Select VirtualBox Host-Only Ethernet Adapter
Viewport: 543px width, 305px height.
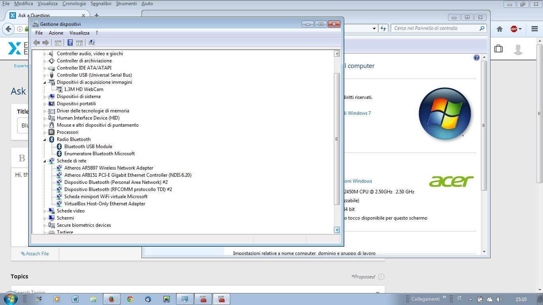point(105,204)
